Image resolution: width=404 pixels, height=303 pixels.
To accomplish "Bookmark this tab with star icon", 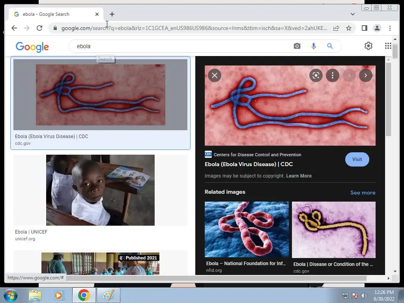I will pyautogui.click(x=349, y=28).
